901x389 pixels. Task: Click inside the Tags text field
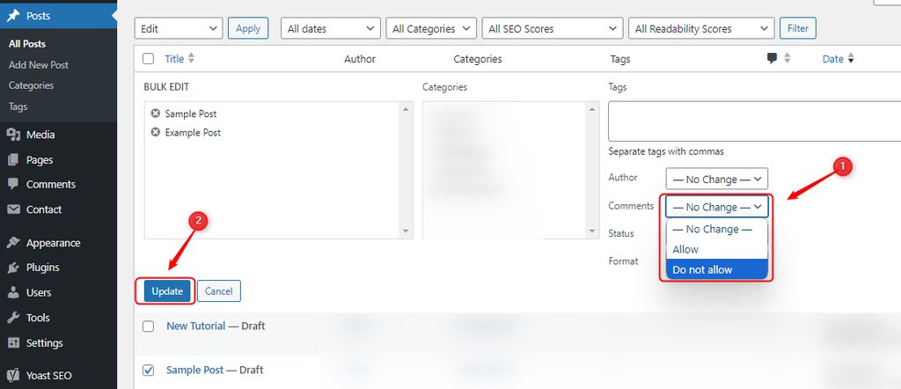coord(754,121)
